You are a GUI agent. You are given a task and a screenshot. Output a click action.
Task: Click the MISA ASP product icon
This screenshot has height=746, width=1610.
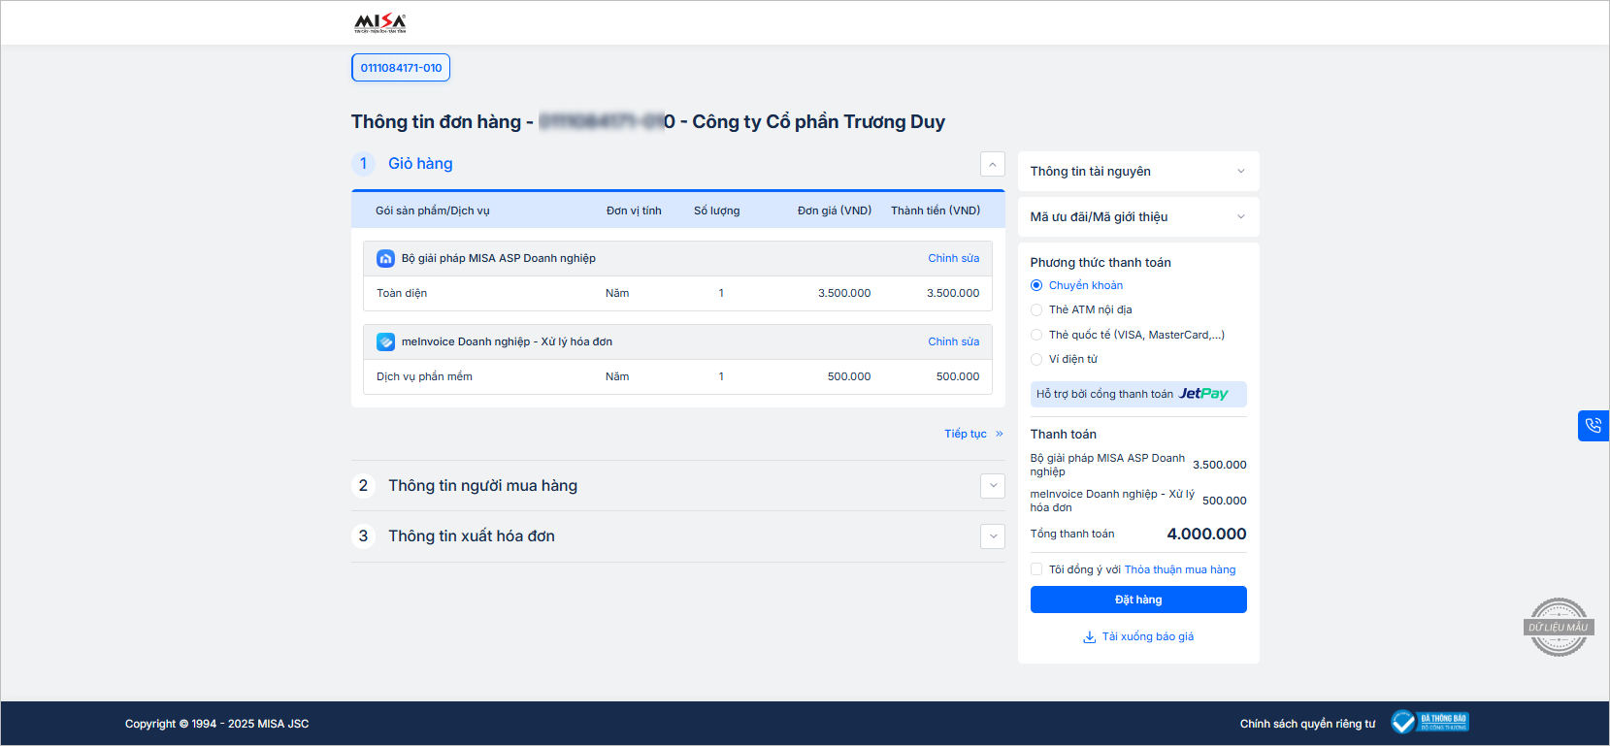[x=385, y=258]
